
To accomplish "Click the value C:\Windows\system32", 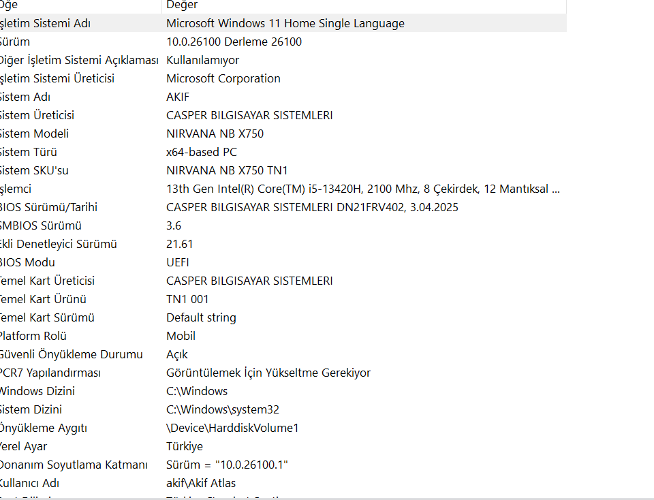I will 223,409.
